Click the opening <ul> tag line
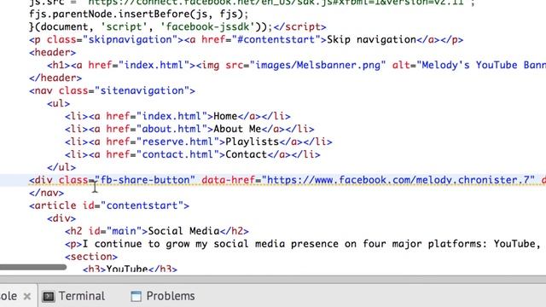This screenshot has height=307, width=546. pos(59,104)
